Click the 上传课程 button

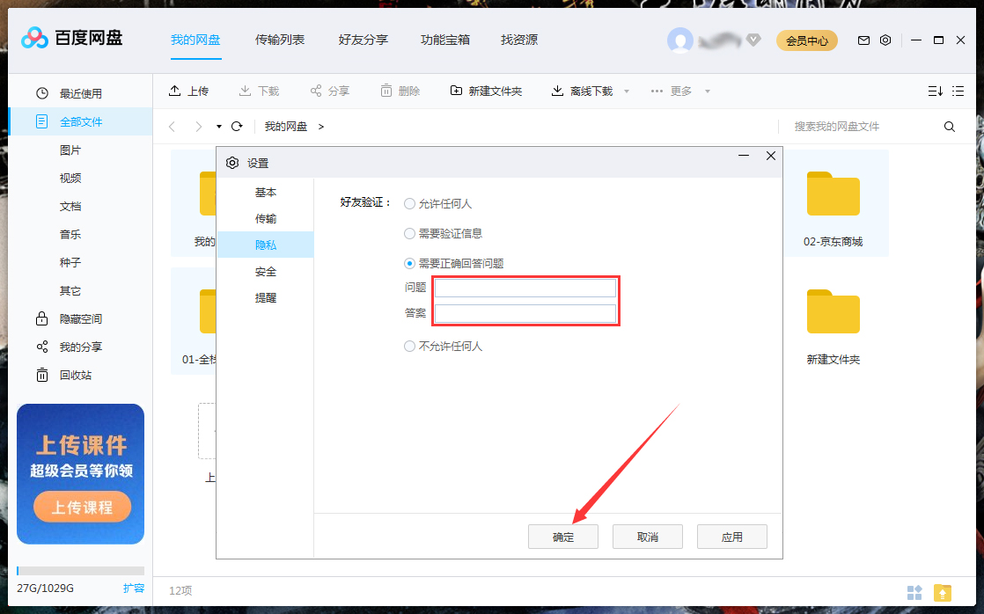coord(82,507)
